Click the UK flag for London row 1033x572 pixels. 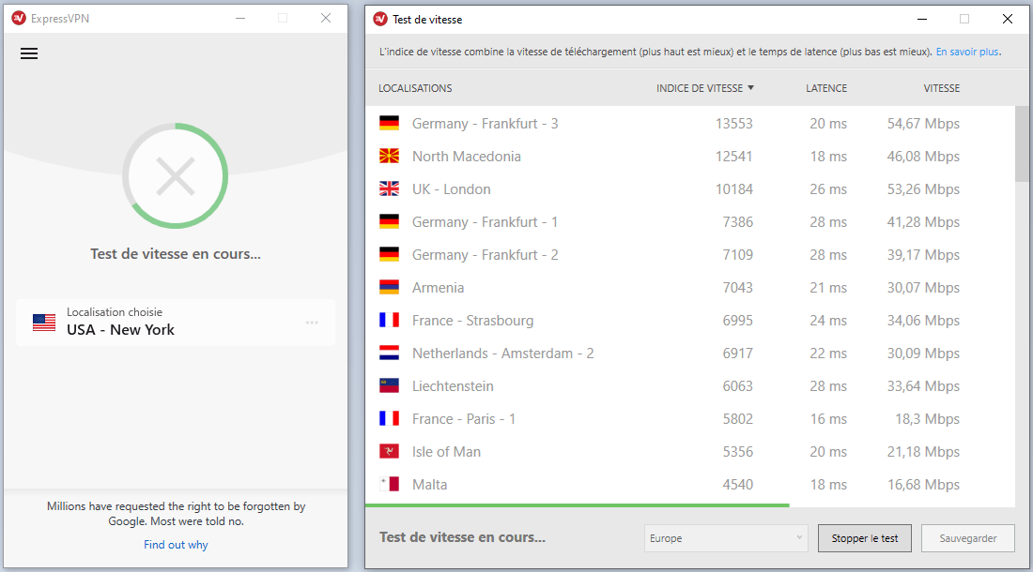point(390,188)
